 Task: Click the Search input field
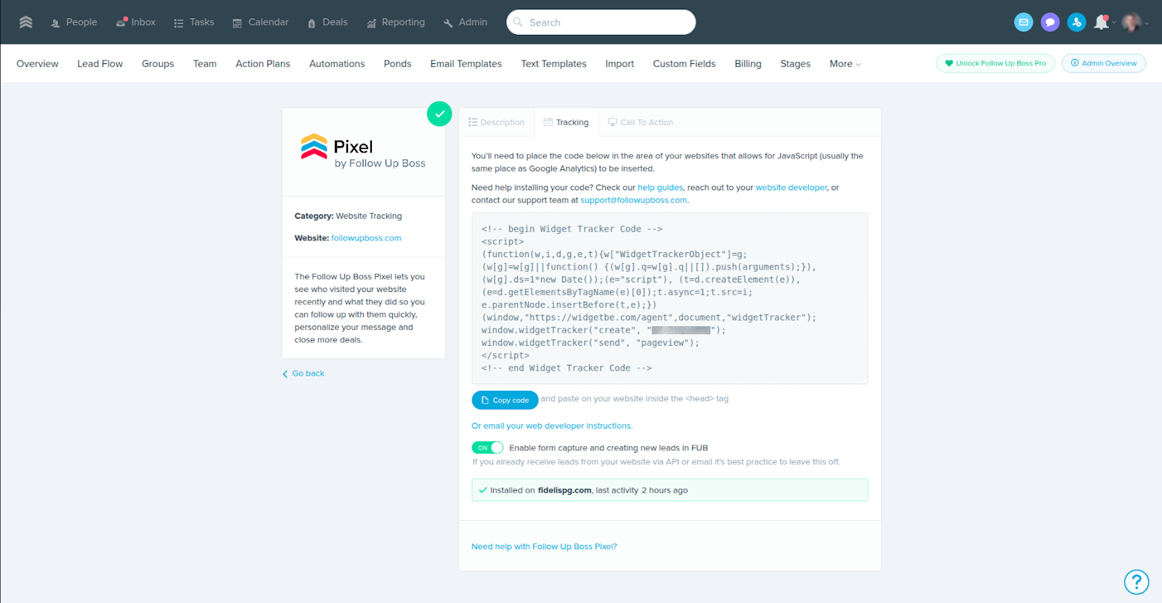[601, 23]
